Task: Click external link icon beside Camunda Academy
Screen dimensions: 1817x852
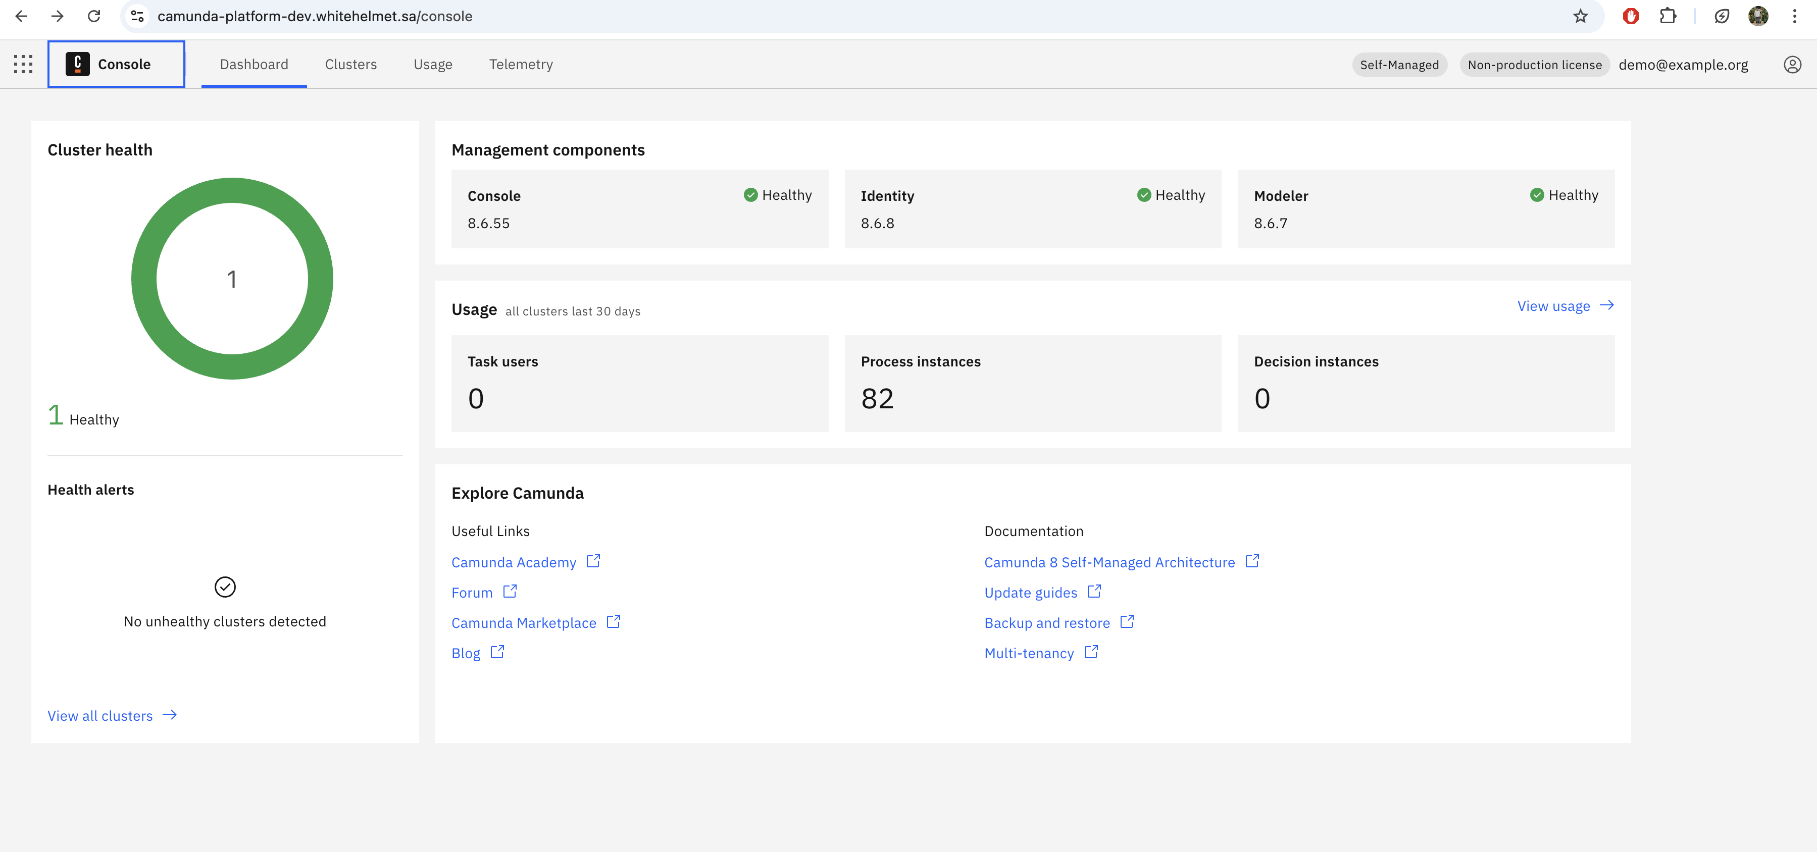Action: (593, 561)
